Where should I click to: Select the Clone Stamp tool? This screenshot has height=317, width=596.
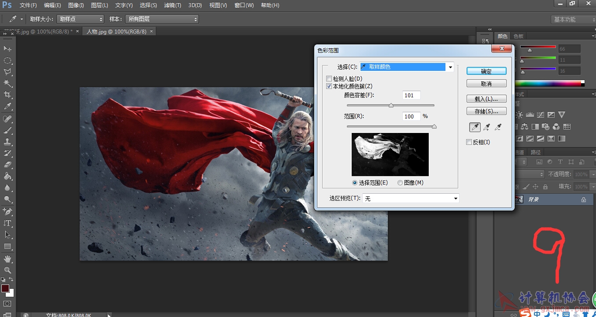tap(7, 142)
